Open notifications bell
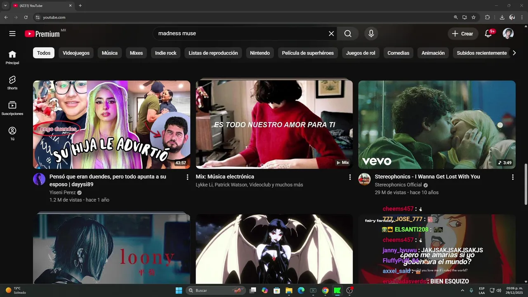This screenshot has height=297, width=528. (488, 34)
